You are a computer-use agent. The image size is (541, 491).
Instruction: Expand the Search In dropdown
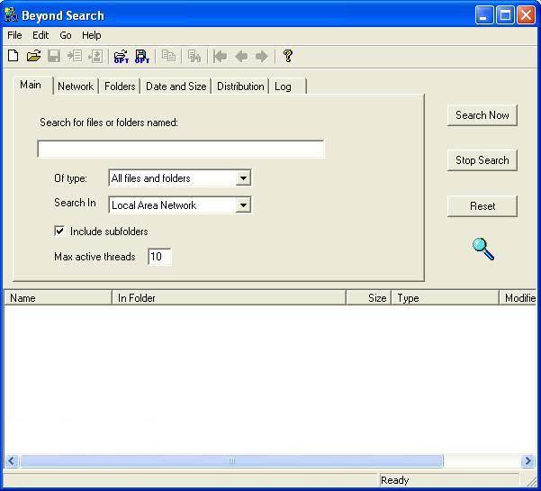tap(243, 205)
